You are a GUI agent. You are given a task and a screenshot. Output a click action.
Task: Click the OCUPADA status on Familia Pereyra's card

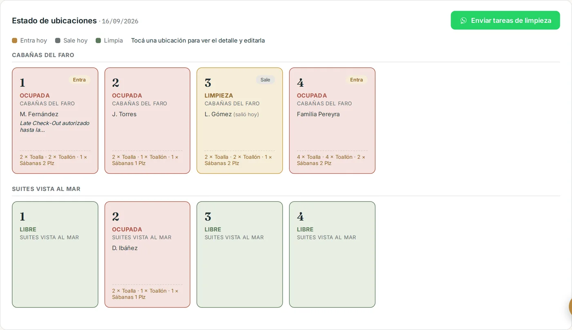[312, 95]
